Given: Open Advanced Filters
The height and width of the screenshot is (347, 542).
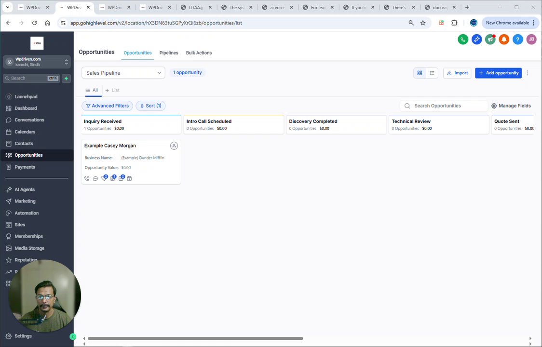Looking at the screenshot, I should 107,106.
